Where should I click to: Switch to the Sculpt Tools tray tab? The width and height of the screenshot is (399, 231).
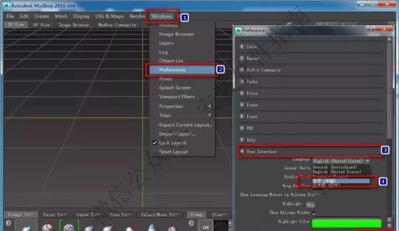pyautogui.click(x=21, y=214)
